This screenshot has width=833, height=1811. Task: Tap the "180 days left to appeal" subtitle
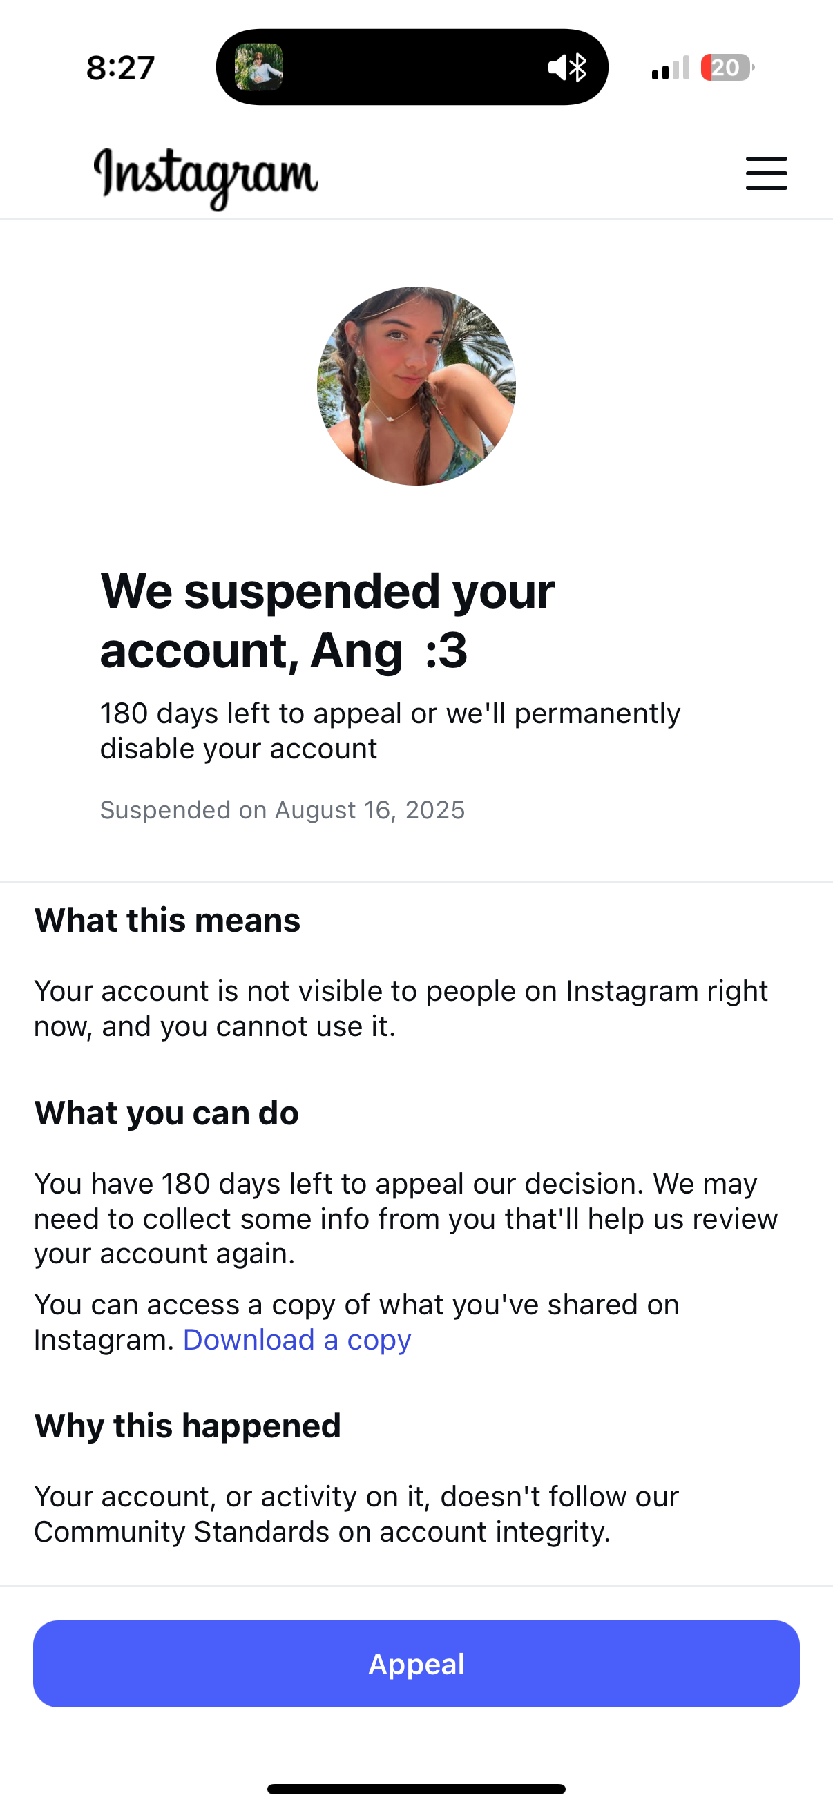tap(390, 731)
